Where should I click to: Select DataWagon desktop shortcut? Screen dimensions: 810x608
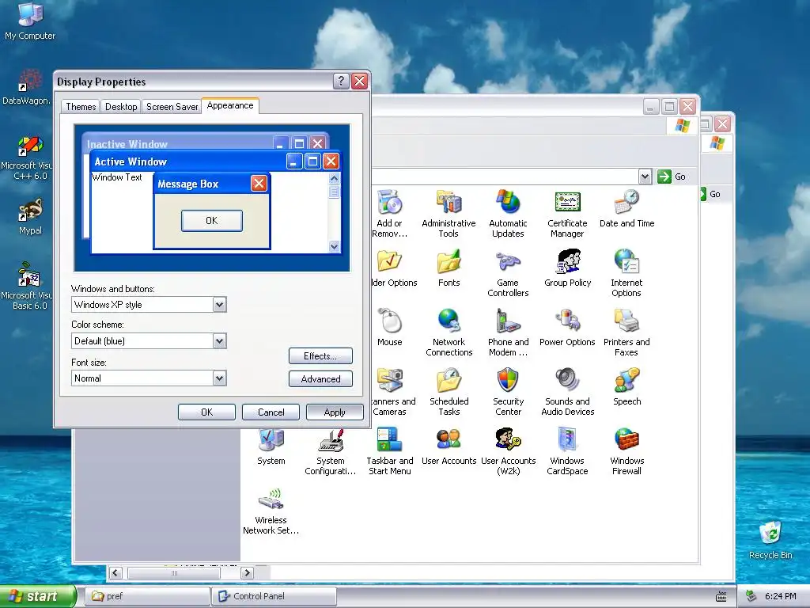(27, 87)
